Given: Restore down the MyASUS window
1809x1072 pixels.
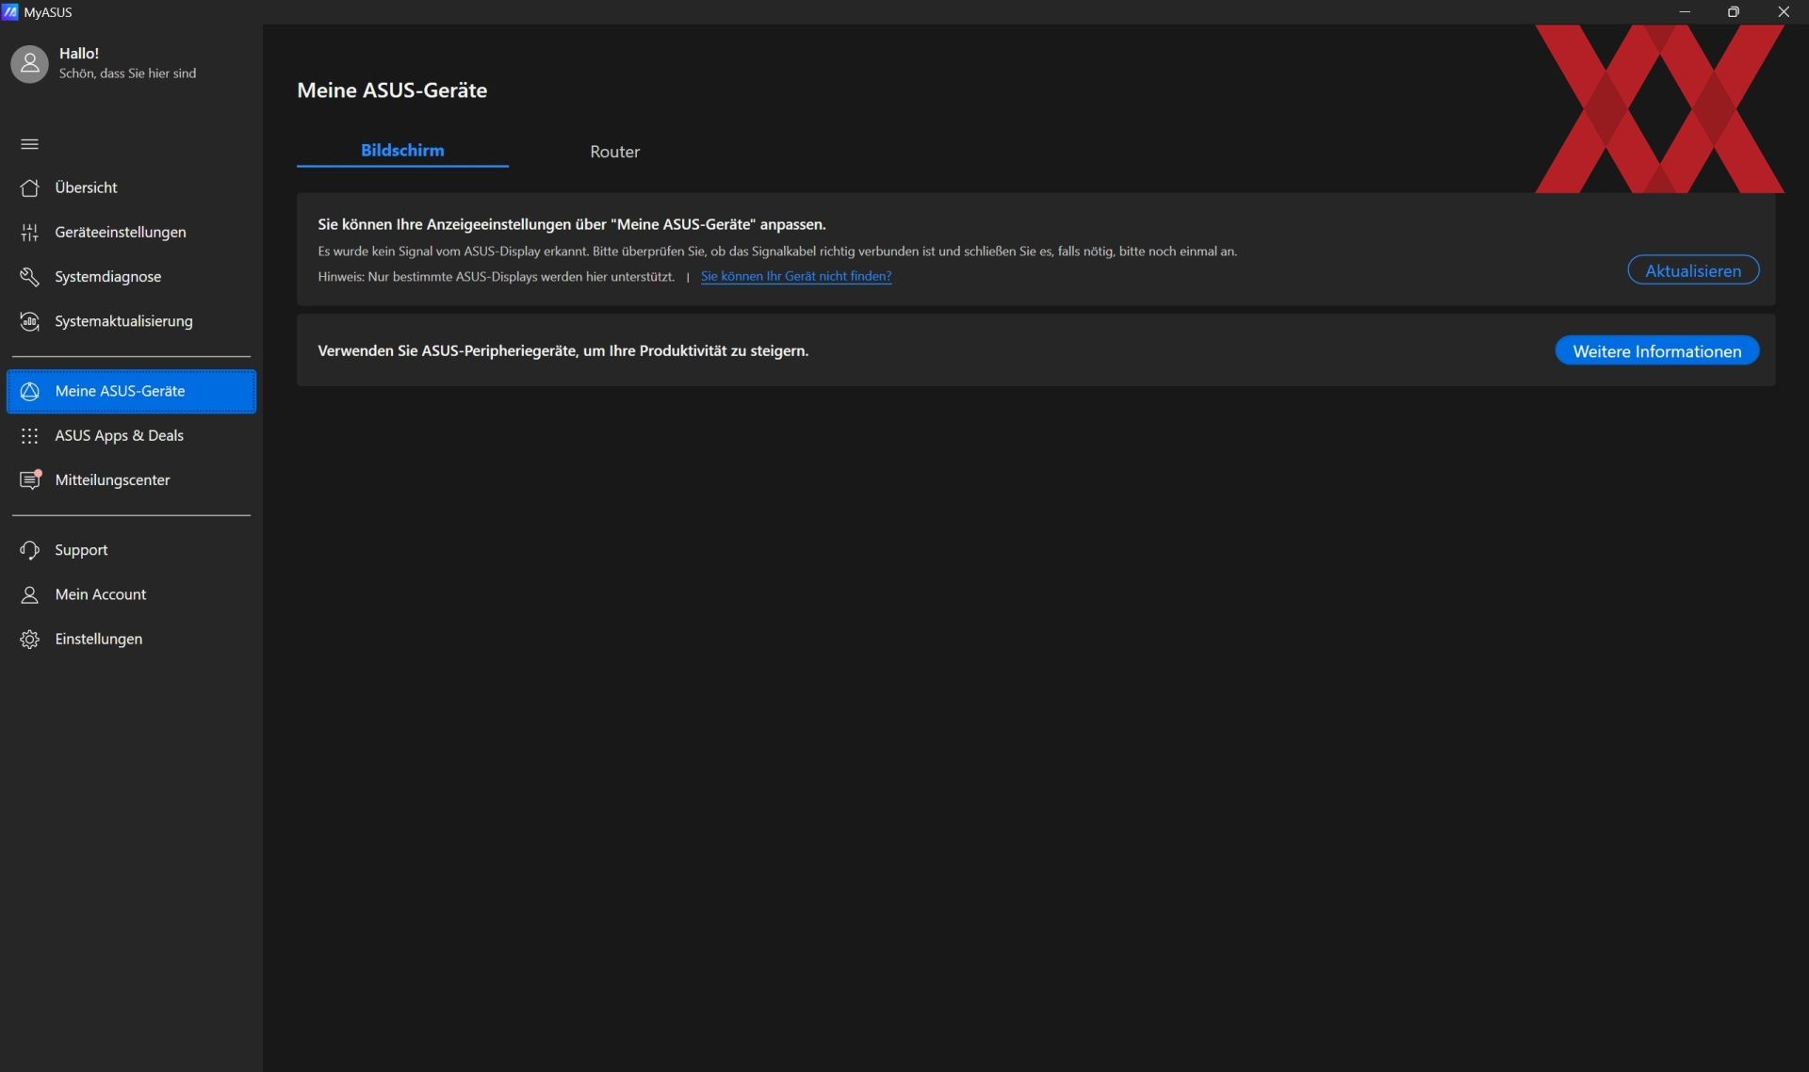Looking at the screenshot, I should pyautogui.click(x=1733, y=11).
